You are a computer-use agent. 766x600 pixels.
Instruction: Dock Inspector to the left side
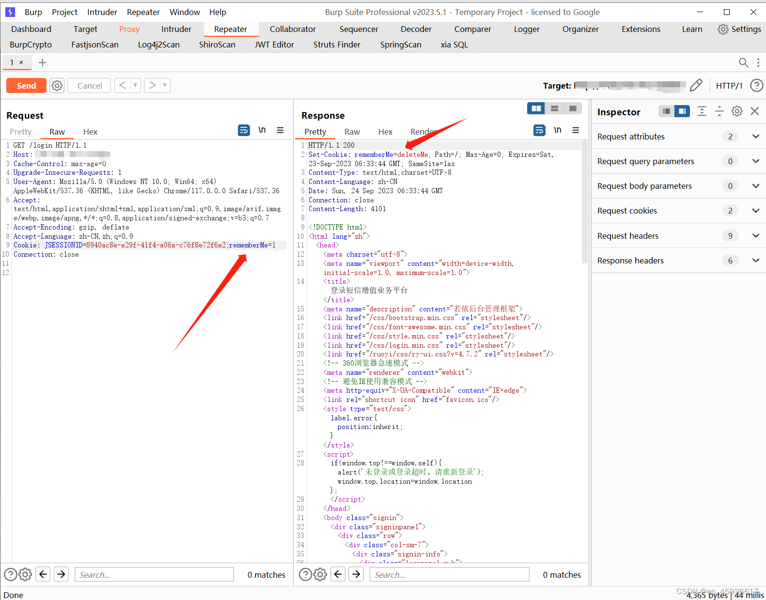667,111
